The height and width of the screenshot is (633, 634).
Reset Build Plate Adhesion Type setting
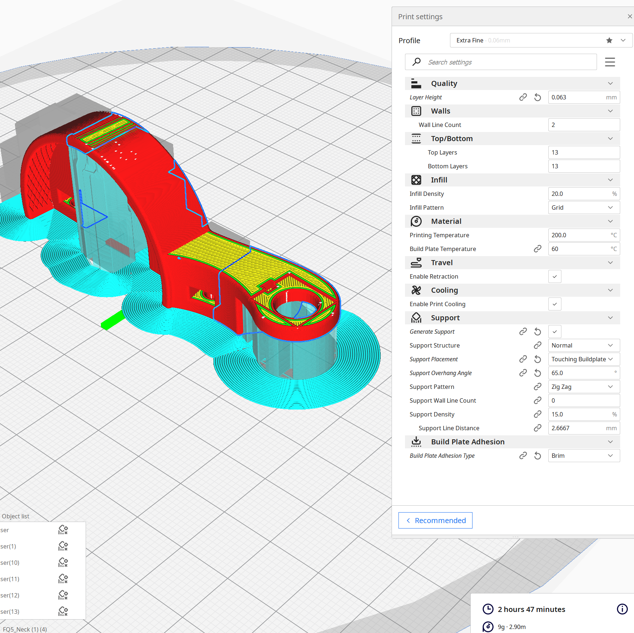click(537, 456)
